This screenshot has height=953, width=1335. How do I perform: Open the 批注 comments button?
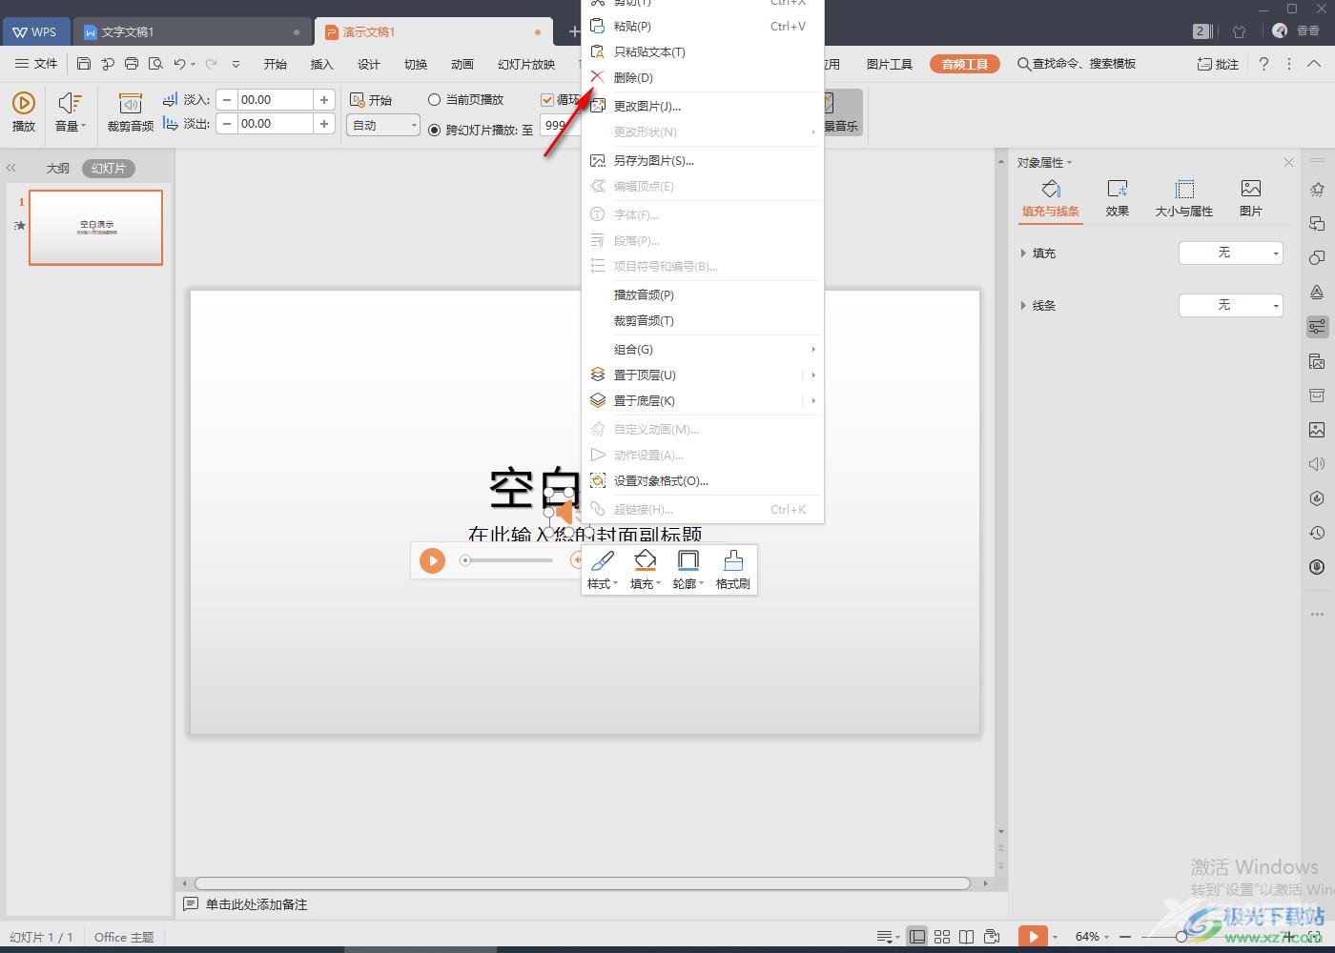pyautogui.click(x=1218, y=64)
